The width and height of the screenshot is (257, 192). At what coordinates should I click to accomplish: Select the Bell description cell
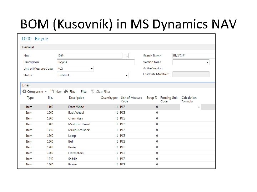coord(71,142)
